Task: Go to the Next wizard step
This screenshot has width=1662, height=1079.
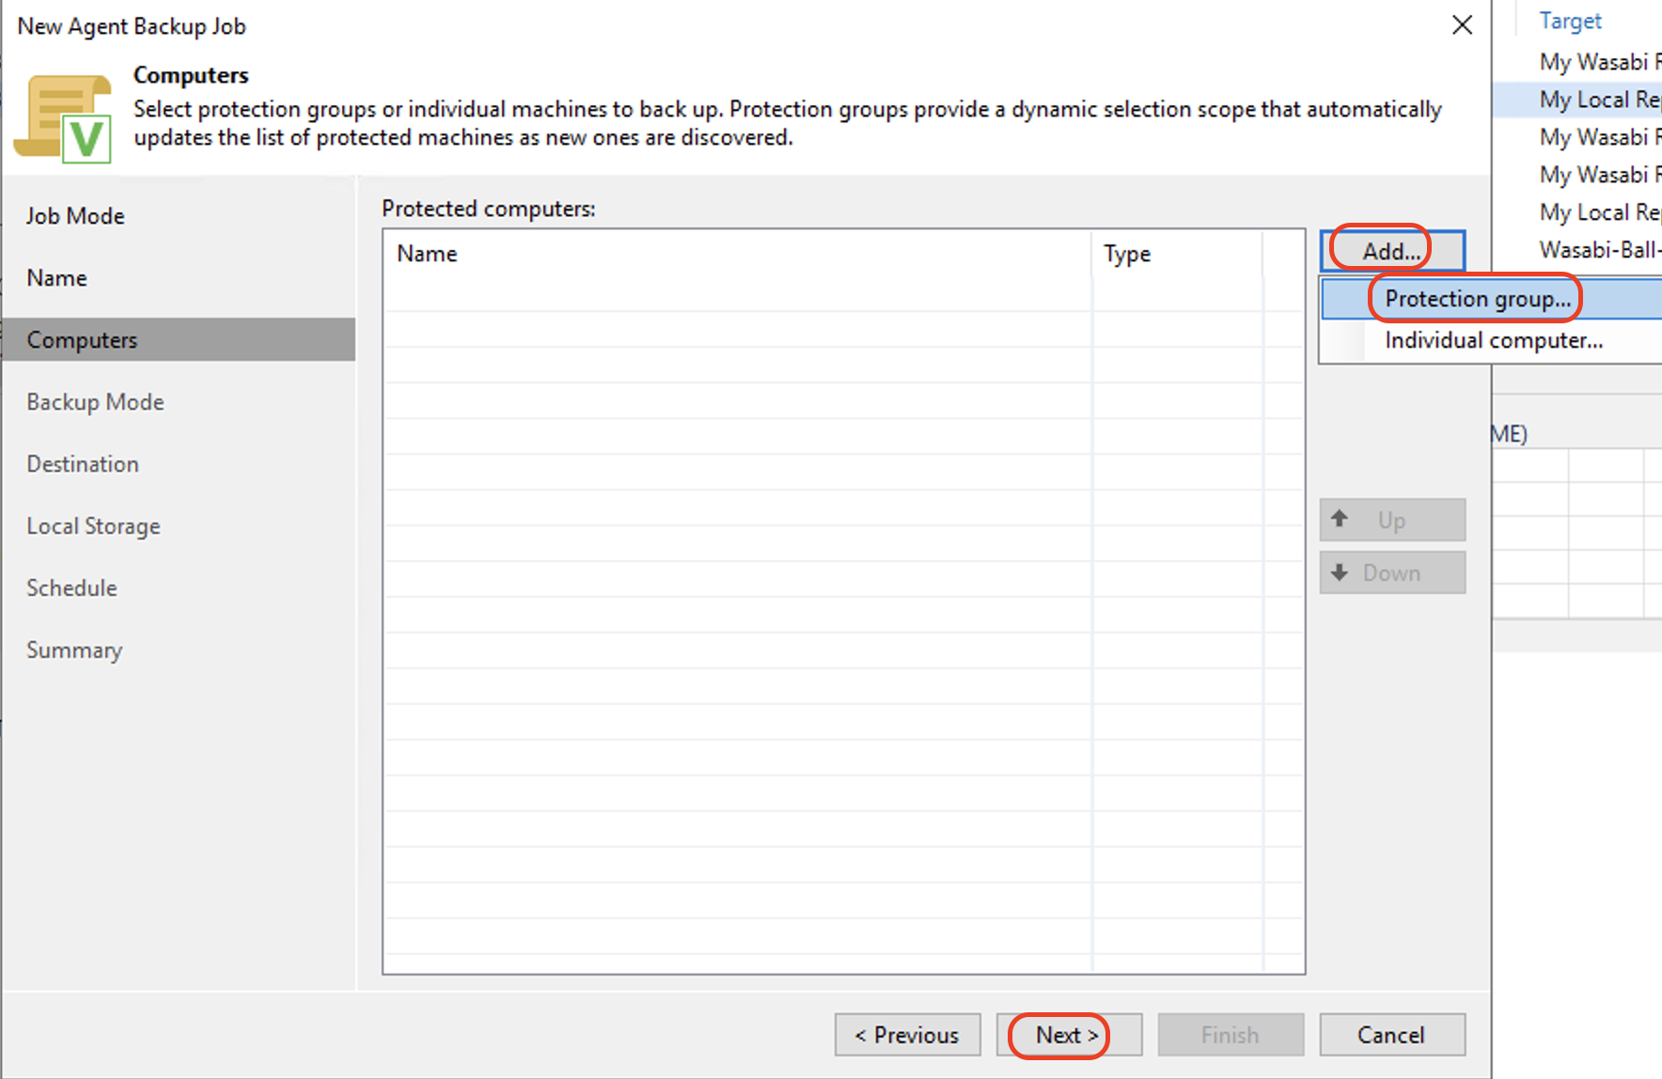Action: coord(1069,1035)
